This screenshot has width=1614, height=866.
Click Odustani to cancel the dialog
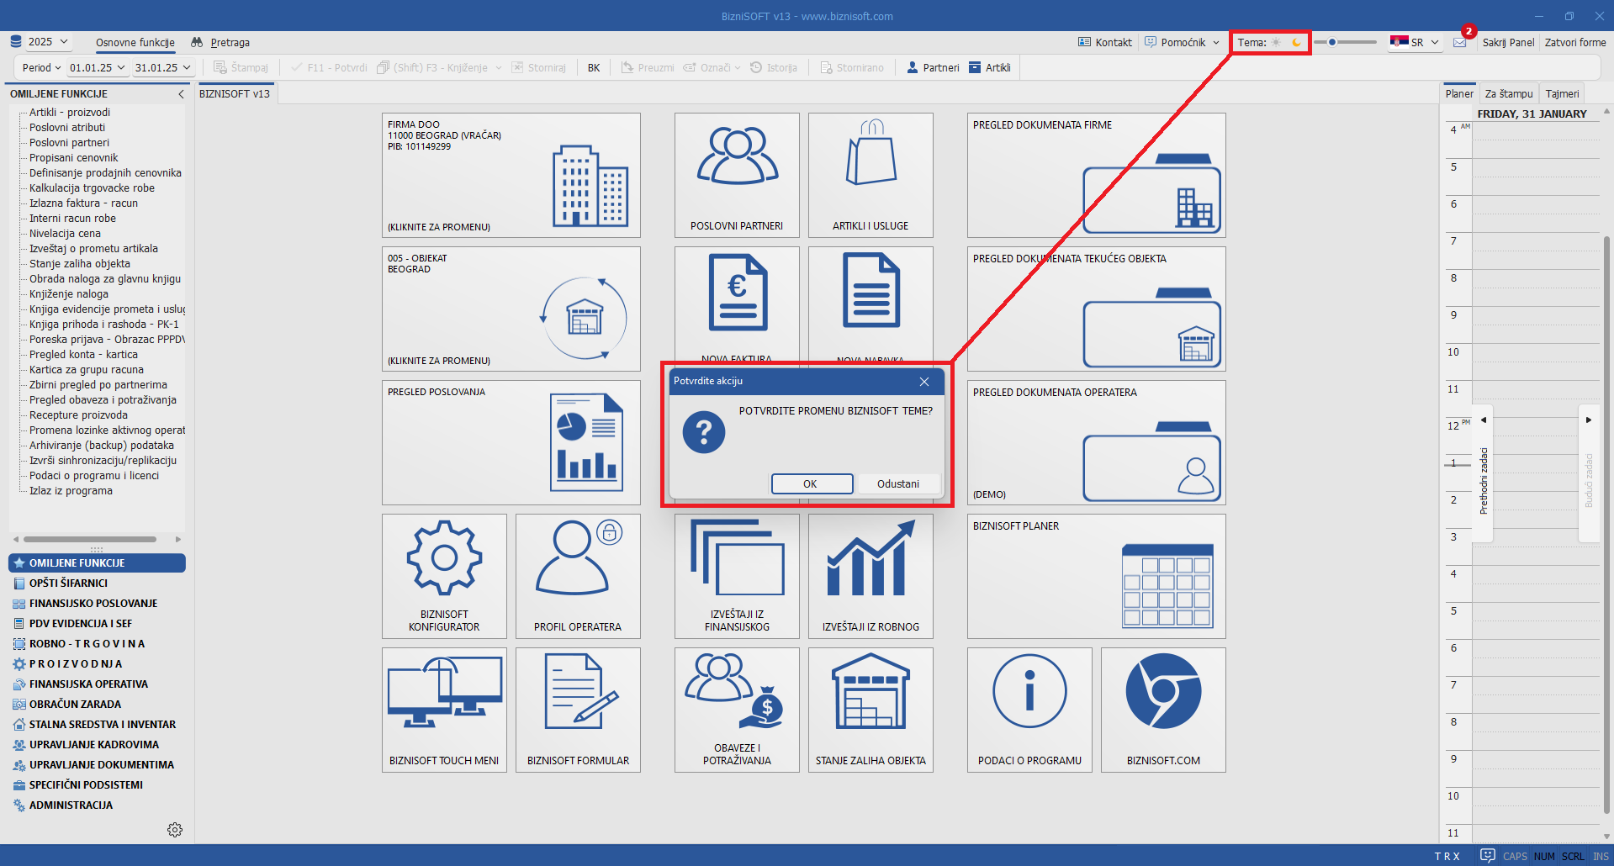897,483
